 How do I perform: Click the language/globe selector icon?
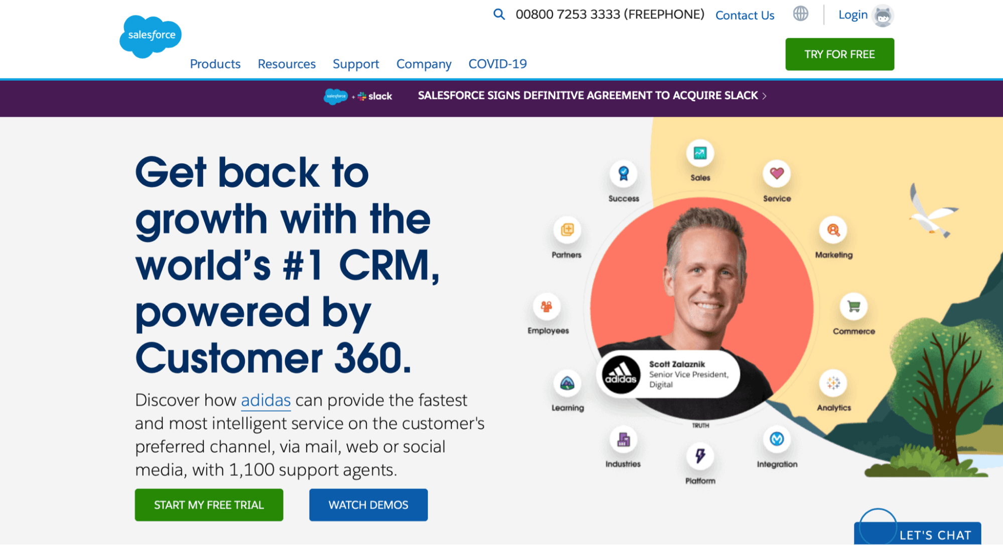(800, 15)
